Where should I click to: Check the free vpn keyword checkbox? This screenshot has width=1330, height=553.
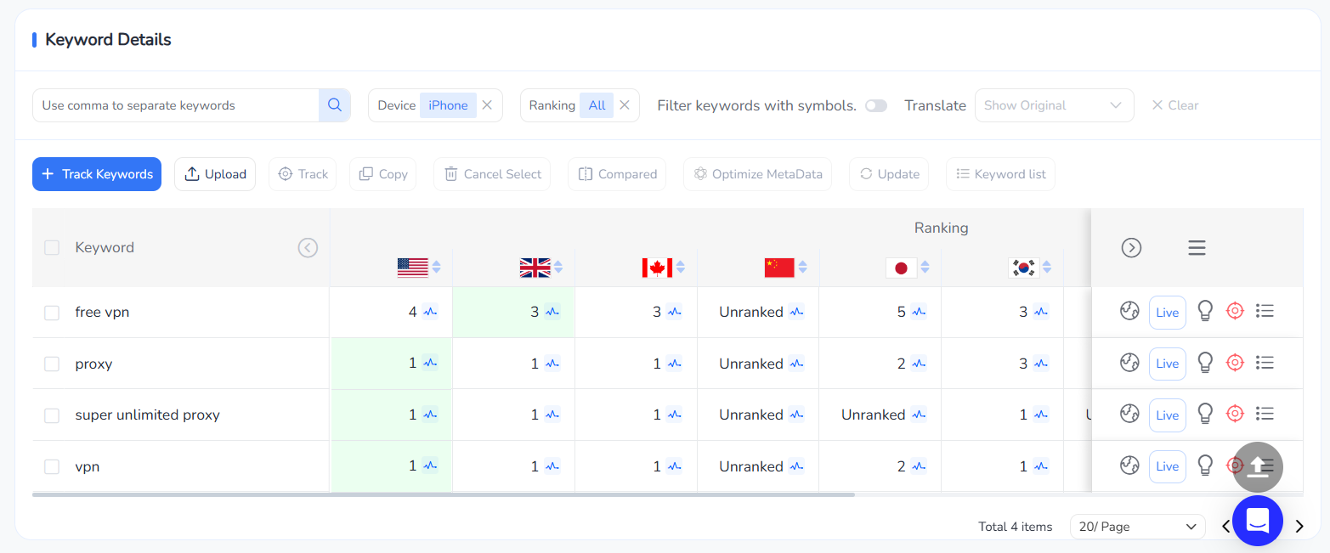52,313
